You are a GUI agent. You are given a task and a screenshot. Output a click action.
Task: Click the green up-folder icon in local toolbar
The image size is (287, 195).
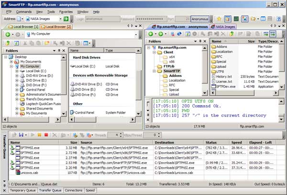pos(8,43)
